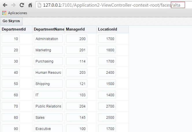Click the Public Relations name field
The image size is (192, 132).
click(48, 106)
